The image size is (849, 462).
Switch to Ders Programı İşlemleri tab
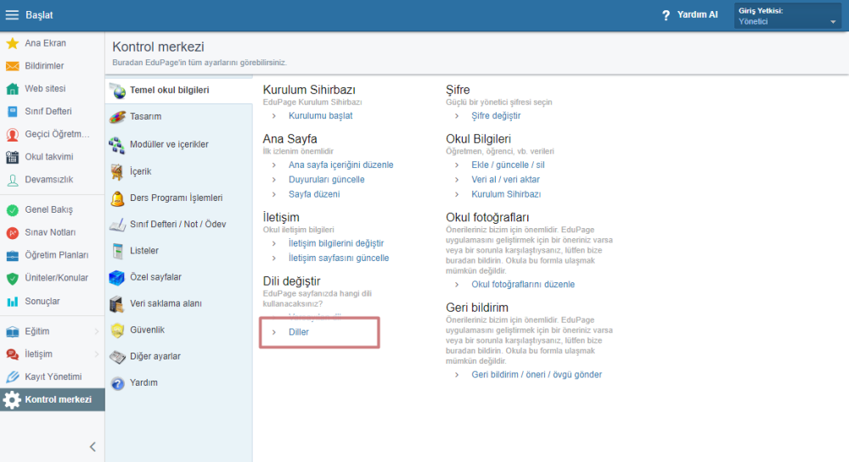(x=176, y=198)
